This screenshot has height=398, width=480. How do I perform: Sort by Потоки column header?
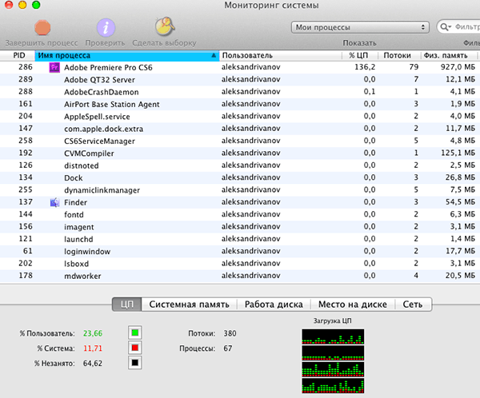point(399,55)
